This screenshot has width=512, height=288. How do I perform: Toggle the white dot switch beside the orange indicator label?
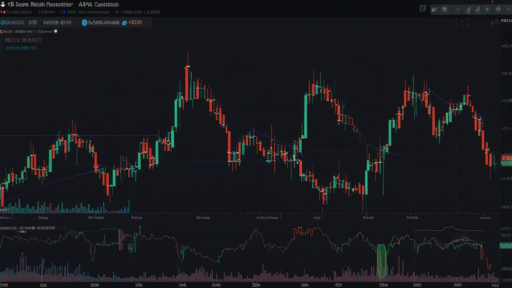pos(56,31)
